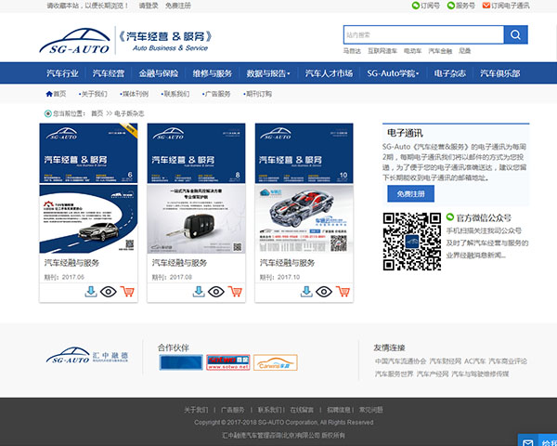Click the 站内搜索 search input field
This screenshot has width=557, height=446.
[422, 34]
